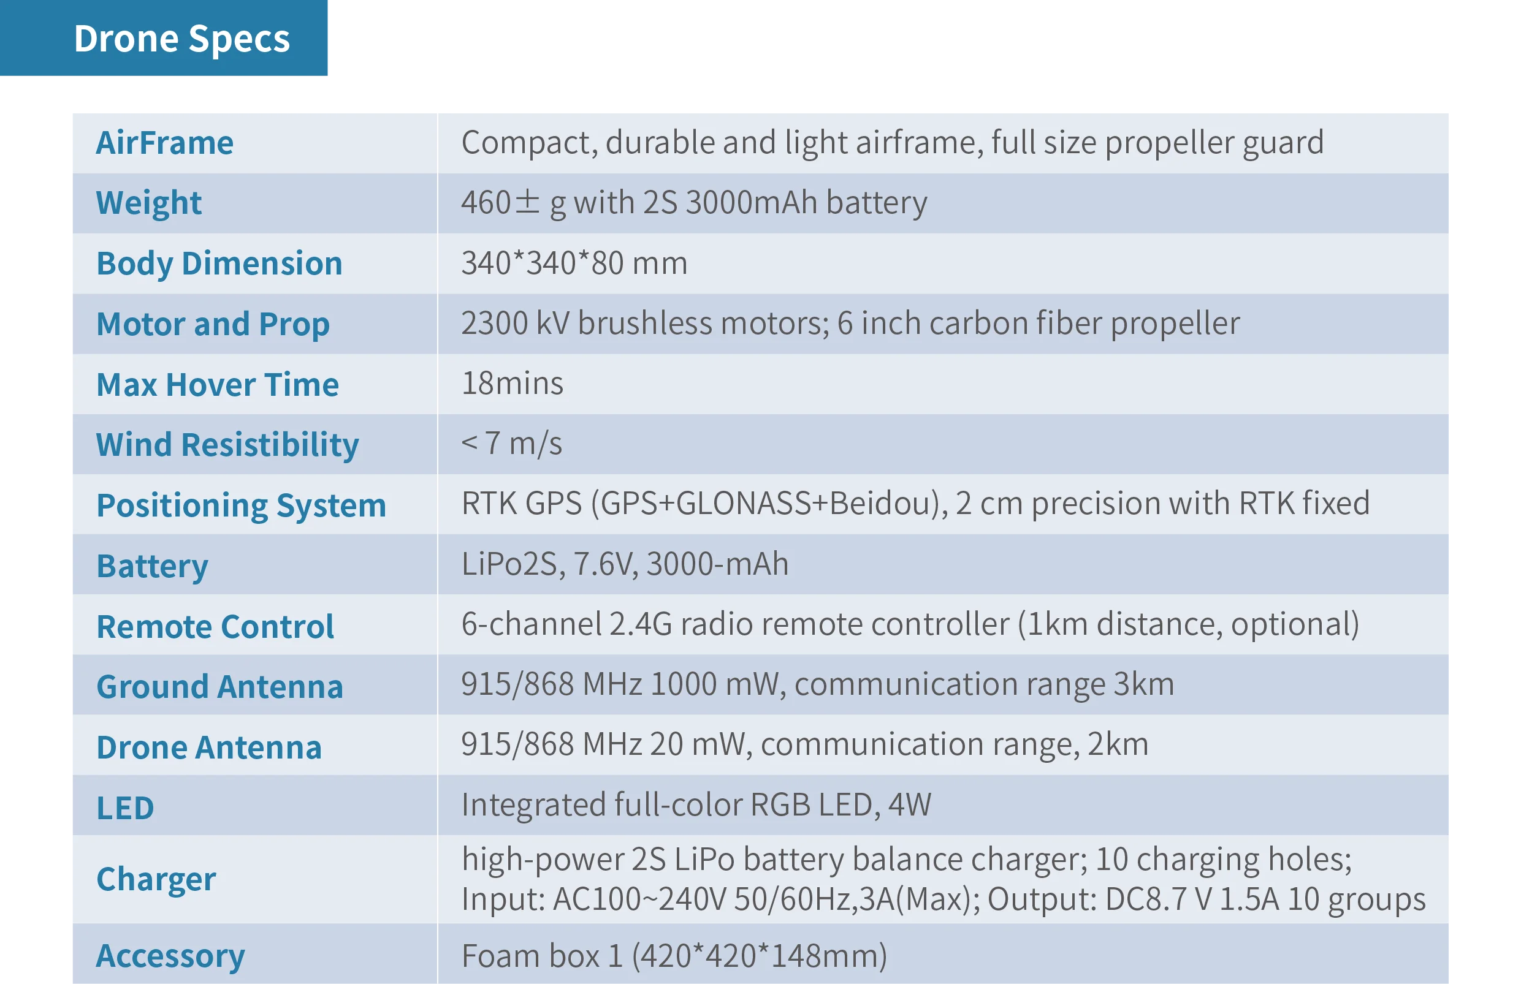
Task: Select the Max Hover Time label
Action: point(217,384)
